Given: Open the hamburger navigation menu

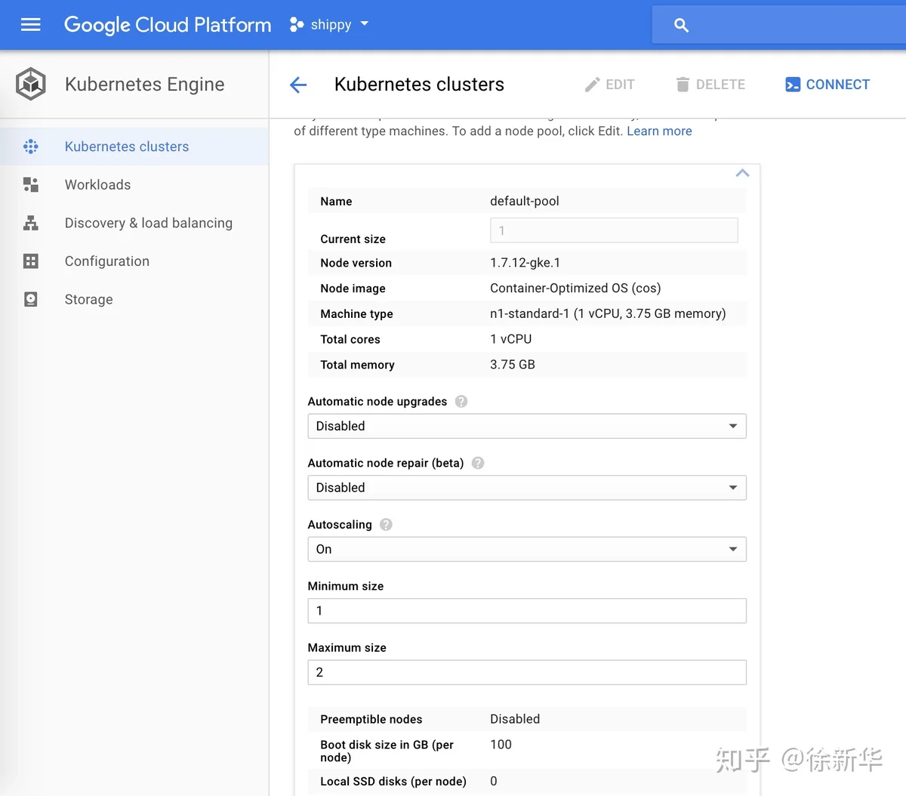Looking at the screenshot, I should pyautogui.click(x=30, y=25).
